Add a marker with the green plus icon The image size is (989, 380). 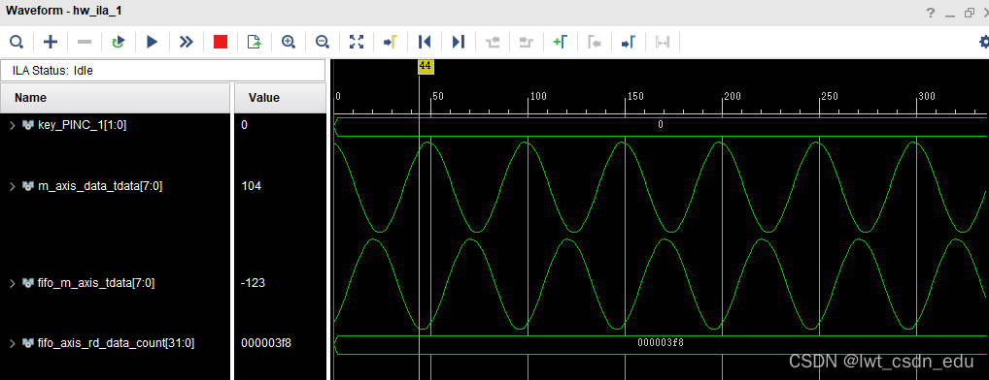tap(561, 42)
